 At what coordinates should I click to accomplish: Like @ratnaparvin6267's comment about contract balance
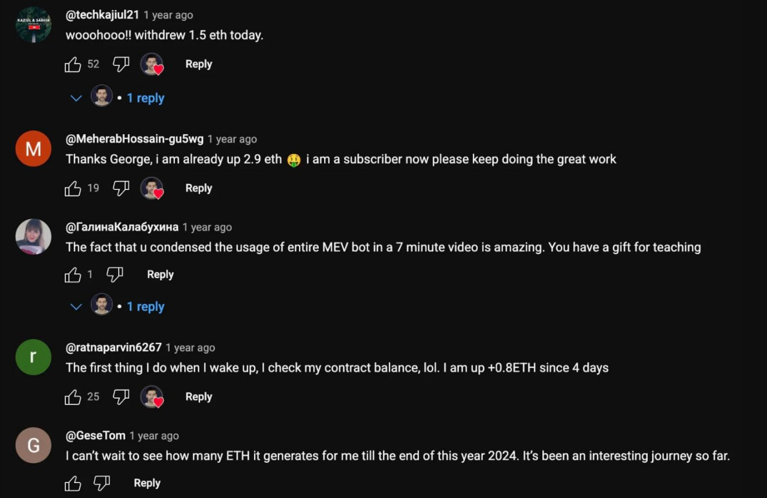73,396
